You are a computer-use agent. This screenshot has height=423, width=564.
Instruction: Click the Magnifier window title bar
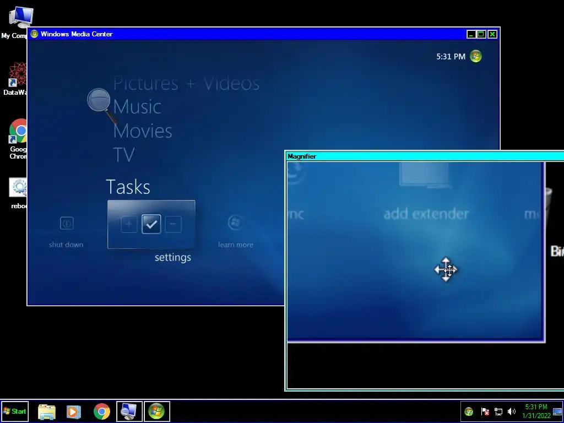[425, 156]
